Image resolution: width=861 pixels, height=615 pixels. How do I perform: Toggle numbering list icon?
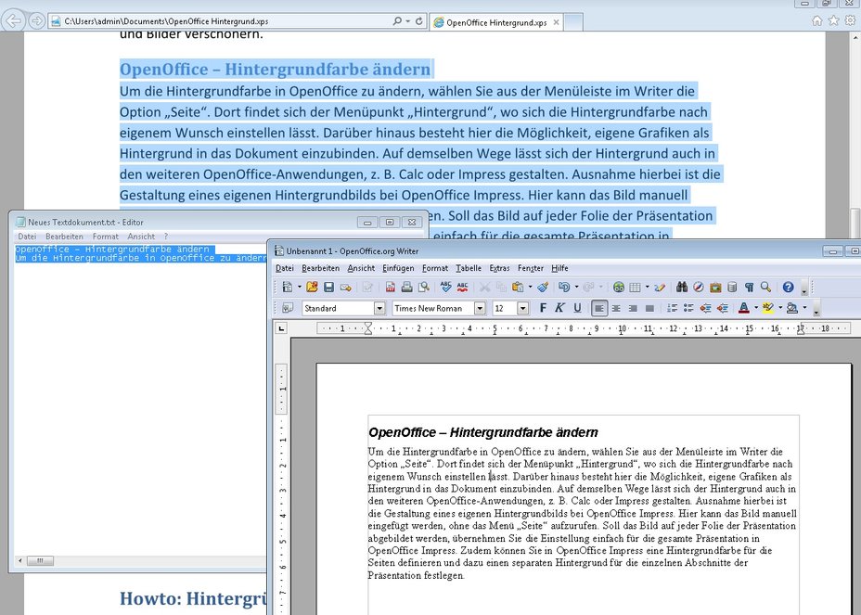pyautogui.click(x=672, y=308)
